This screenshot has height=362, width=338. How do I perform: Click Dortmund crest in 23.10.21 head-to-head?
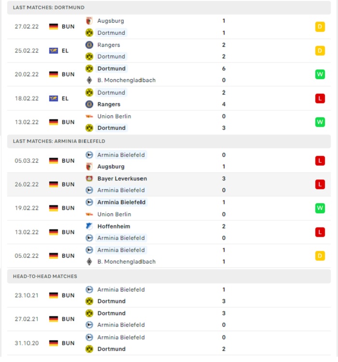coord(89,301)
